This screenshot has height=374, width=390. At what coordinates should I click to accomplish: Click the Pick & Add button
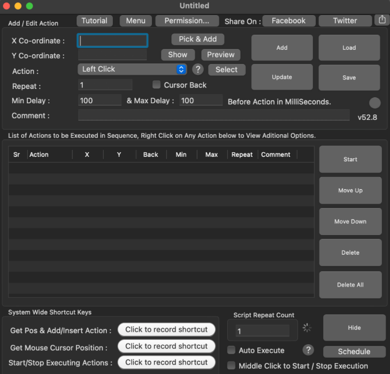[x=198, y=39]
